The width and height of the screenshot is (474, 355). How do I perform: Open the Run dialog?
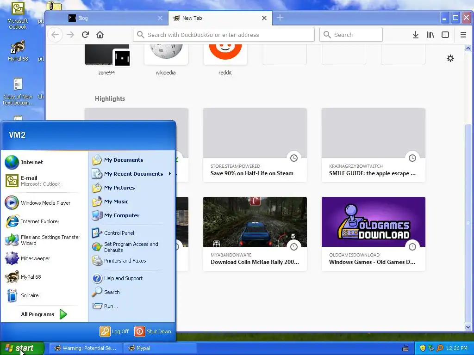(x=132, y=306)
